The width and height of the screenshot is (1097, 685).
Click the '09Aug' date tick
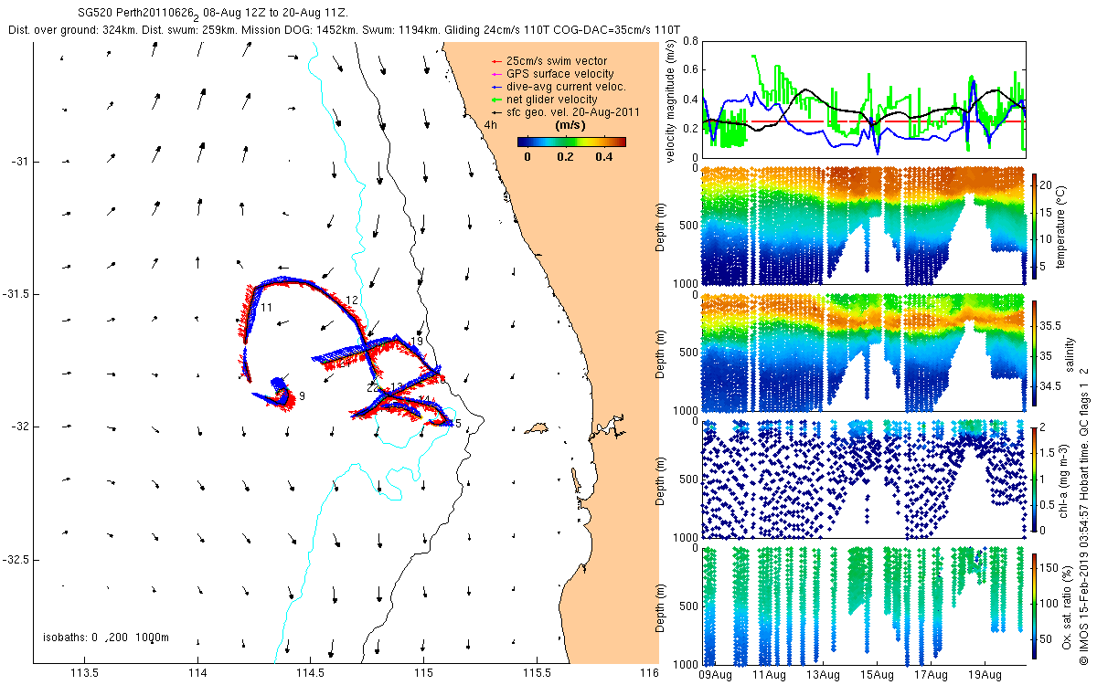click(x=714, y=675)
